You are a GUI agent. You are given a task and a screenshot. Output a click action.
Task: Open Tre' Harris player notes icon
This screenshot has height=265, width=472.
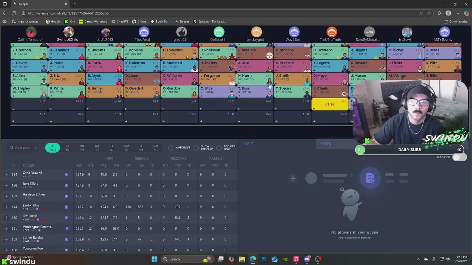pos(66,218)
